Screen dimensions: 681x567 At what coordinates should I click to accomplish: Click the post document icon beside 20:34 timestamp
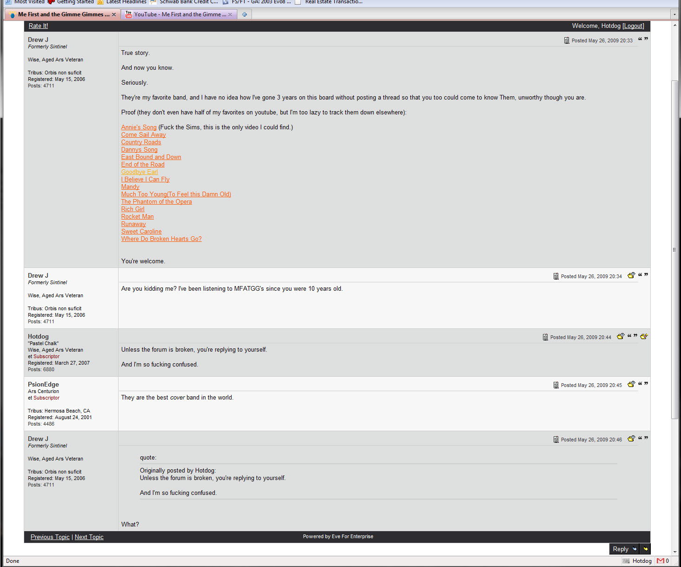tap(556, 276)
